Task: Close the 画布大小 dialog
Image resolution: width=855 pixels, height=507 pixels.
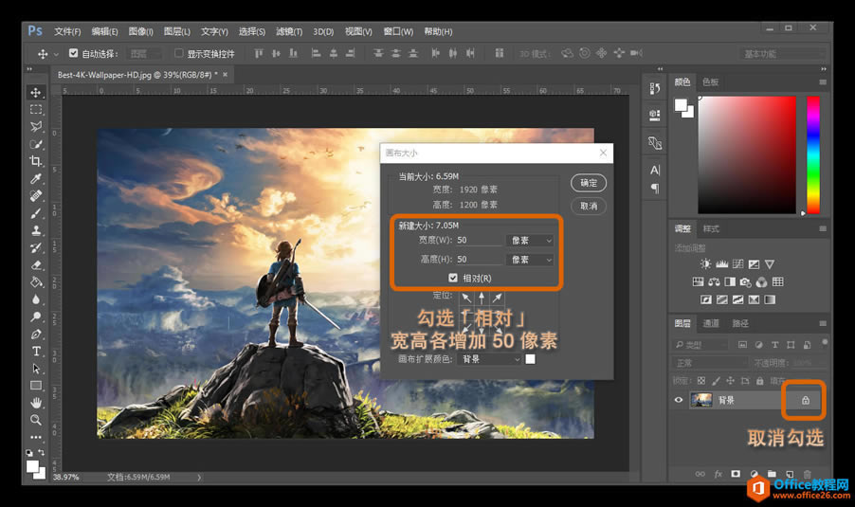Action: pos(603,153)
